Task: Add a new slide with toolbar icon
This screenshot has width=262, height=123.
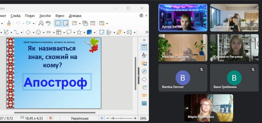Action: click(74, 23)
